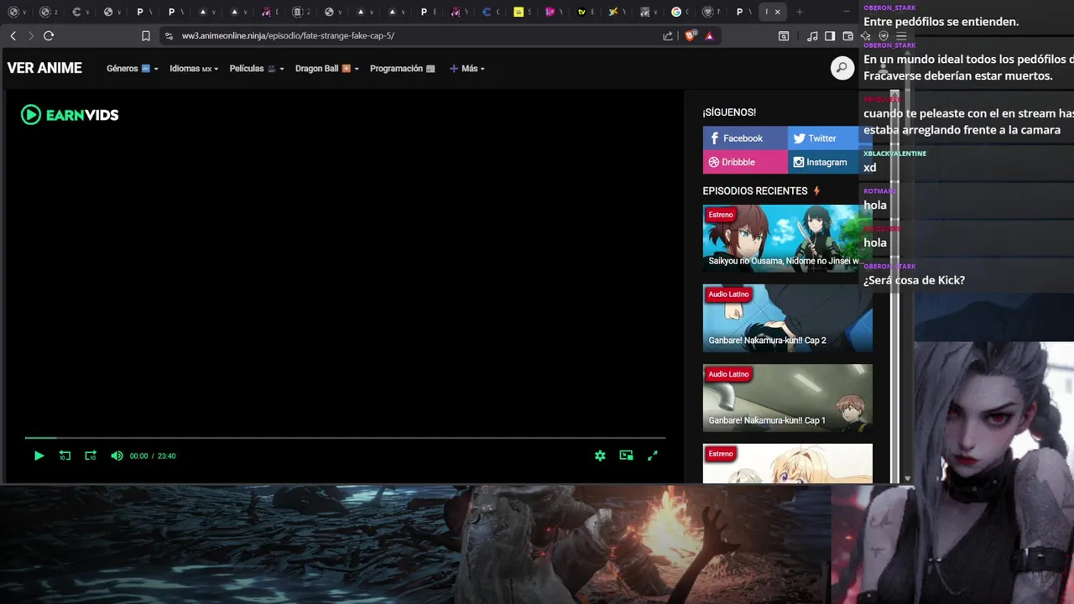This screenshot has height=604, width=1074.
Task: Open Brave Rewards triangle icon
Action: pos(709,36)
